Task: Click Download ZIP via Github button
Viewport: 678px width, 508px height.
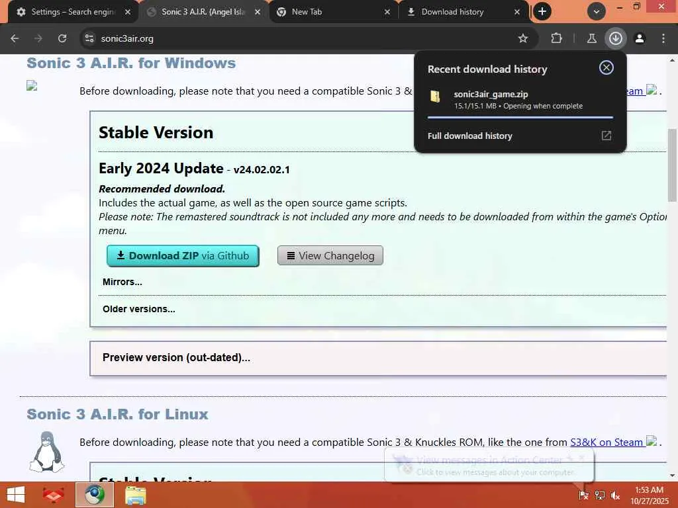Action: pos(183,256)
